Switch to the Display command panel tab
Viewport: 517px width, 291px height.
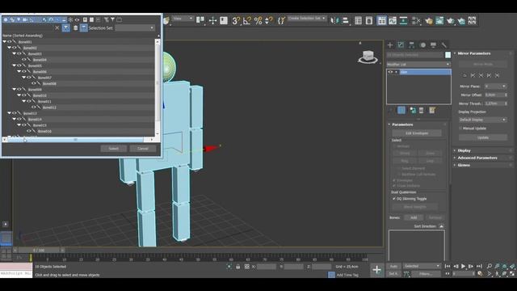tap(433, 45)
